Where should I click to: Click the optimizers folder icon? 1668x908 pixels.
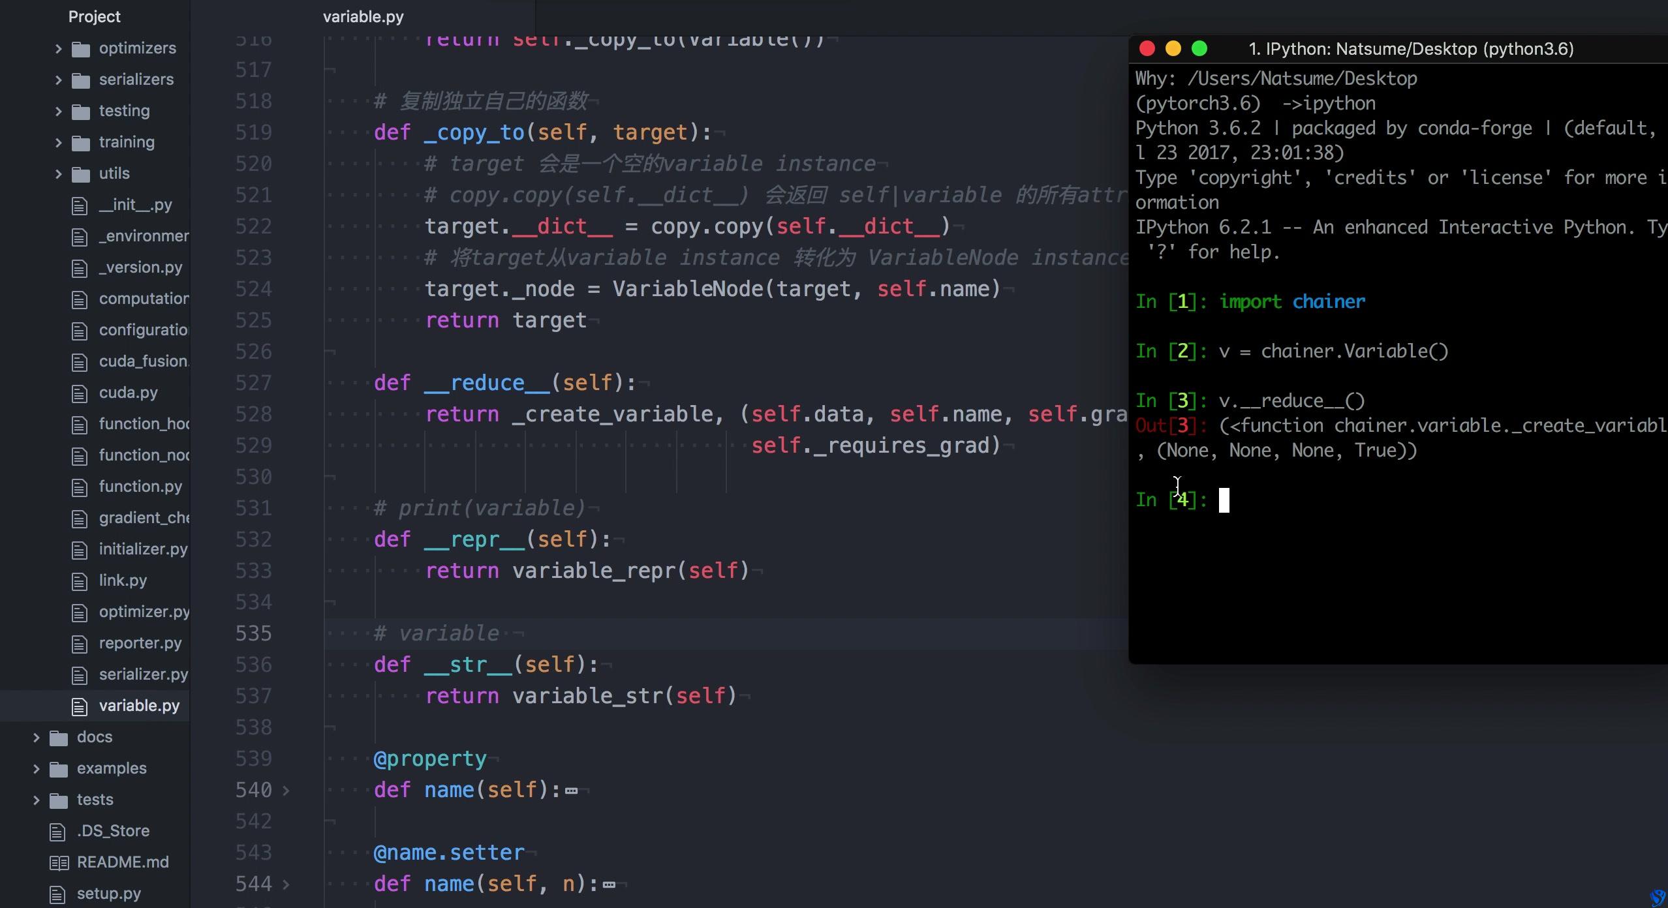tap(81, 49)
